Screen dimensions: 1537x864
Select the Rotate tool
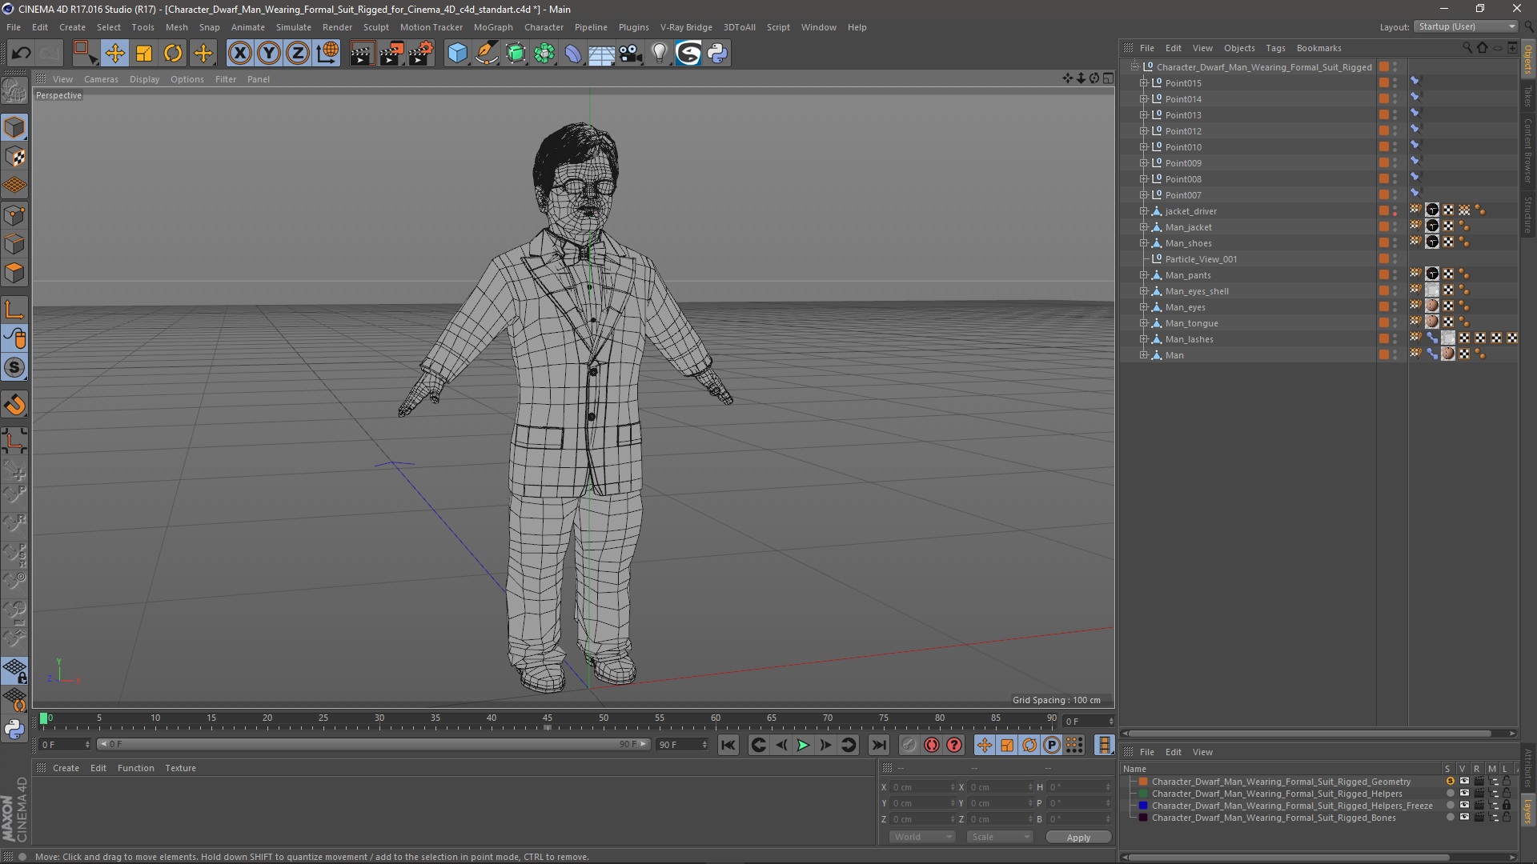[173, 54]
